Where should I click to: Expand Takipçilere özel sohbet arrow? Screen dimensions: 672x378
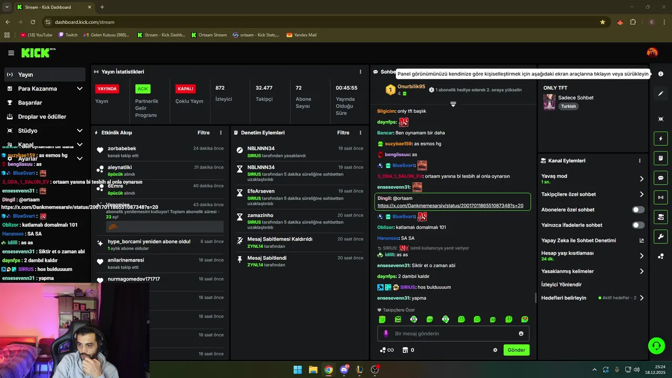pos(642,194)
